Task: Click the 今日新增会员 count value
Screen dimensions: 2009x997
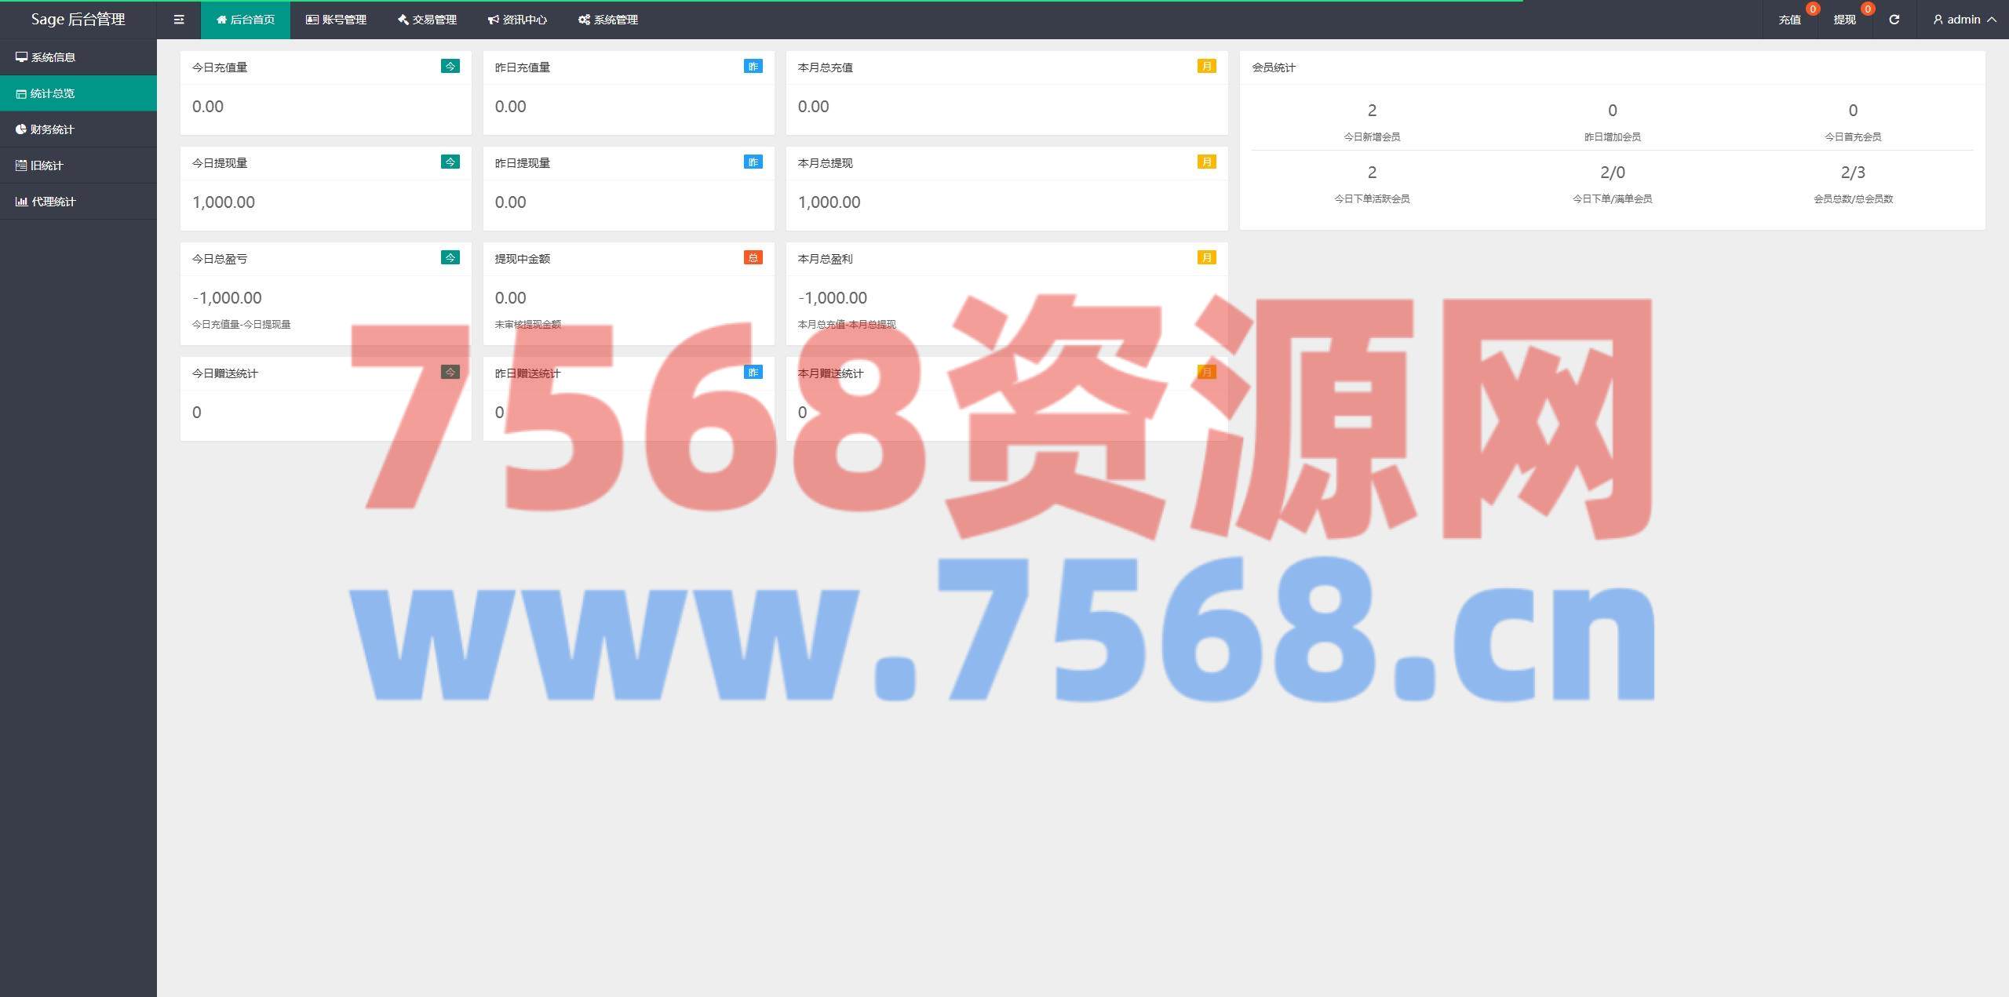Action: coord(1371,111)
